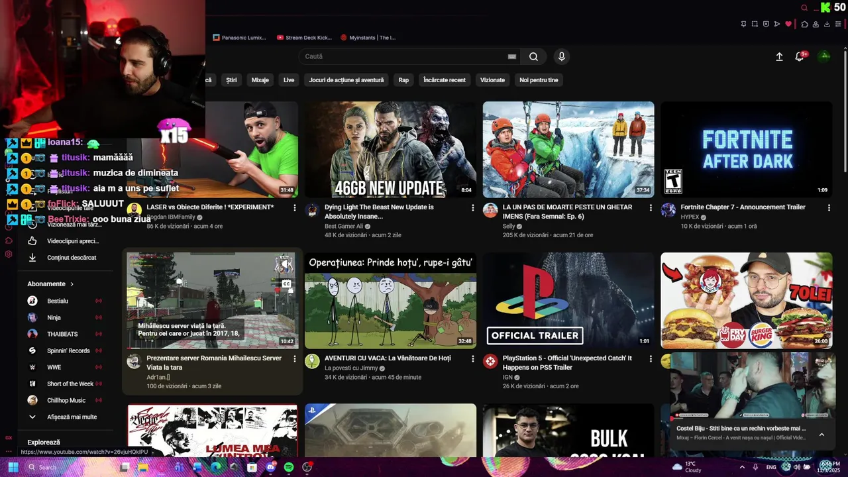This screenshot has width=848, height=477.
Task: Select Jocuri de acțiune și aventură chip
Action: pyautogui.click(x=346, y=80)
